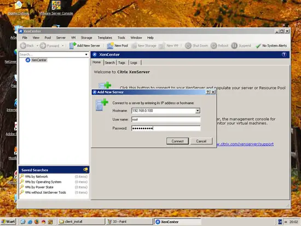This screenshot has height=226, width=301.
Task: Click the Add New Server toolbar icon
Action: click(x=73, y=45)
